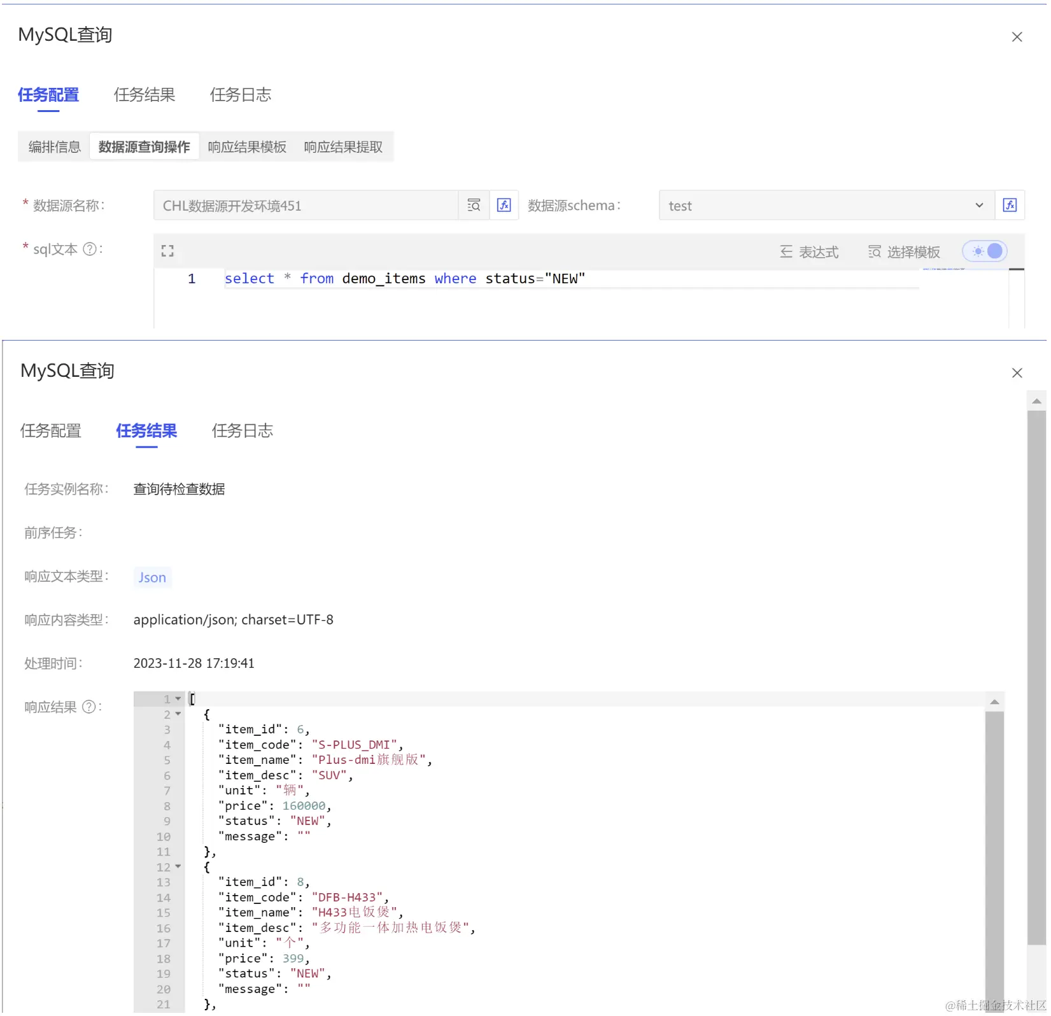The width and height of the screenshot is (1051, 1016).
Task: Expand the SQL editor fullscreen icon
Action: (x=167, y=251)
